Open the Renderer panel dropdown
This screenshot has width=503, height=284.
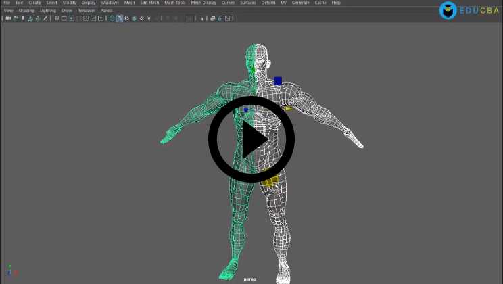[x=86, y=11]
